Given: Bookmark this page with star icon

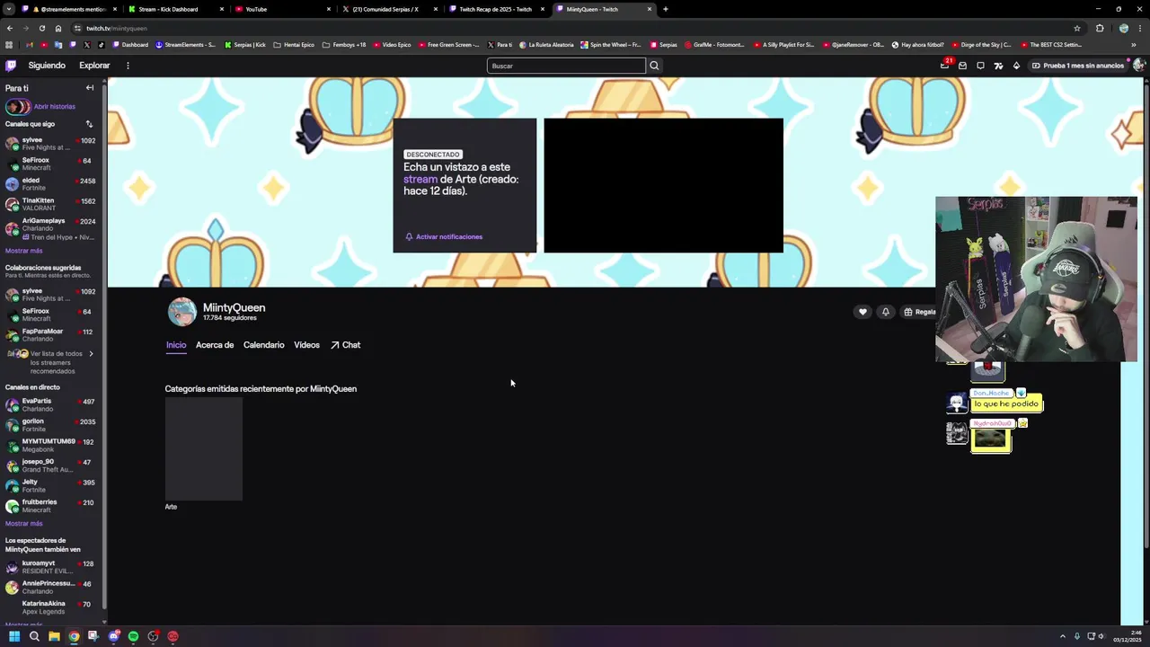Looking at the screenshot, I should click(1076, 28).
